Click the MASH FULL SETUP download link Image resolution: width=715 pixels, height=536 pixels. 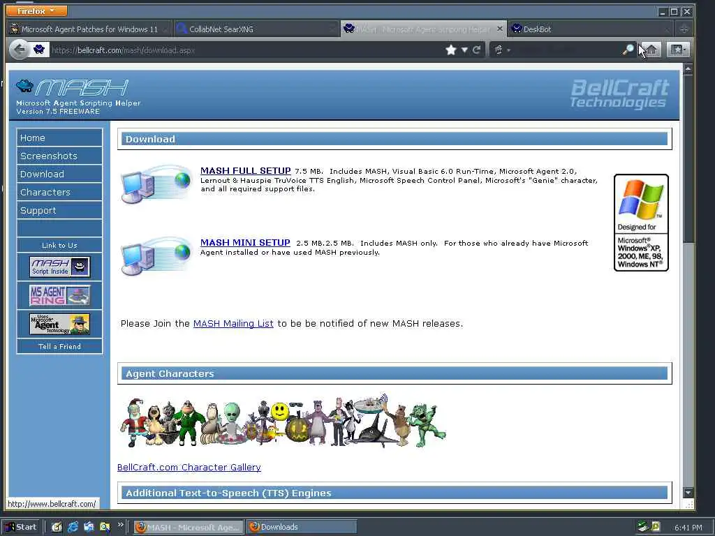(245, 170)
